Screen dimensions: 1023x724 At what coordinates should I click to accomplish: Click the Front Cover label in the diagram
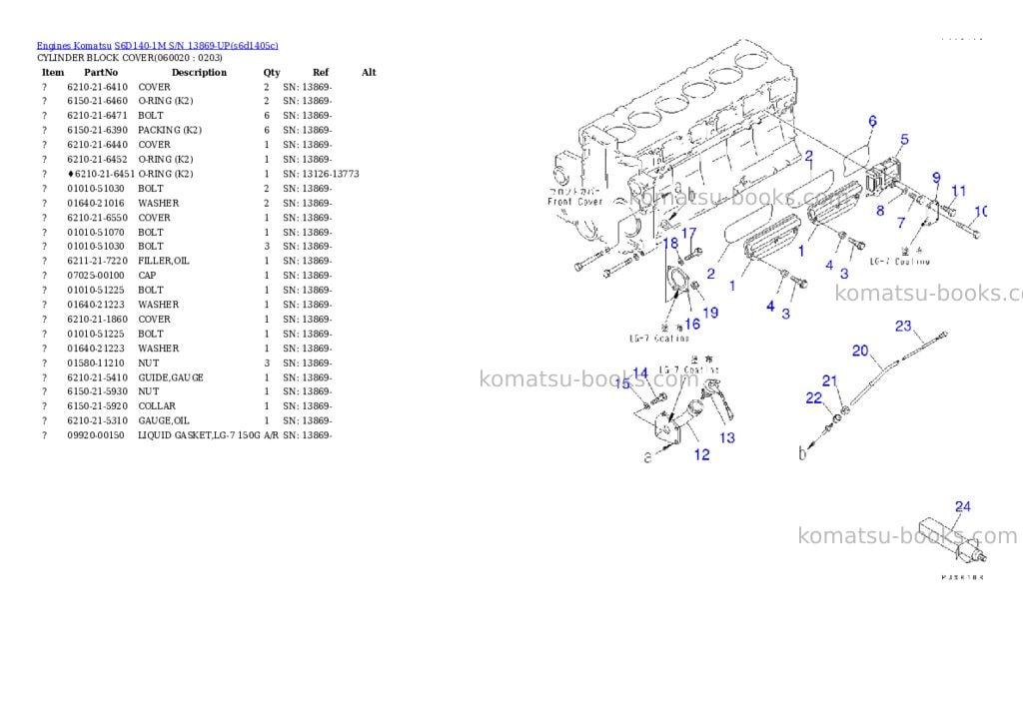(574, 202)
